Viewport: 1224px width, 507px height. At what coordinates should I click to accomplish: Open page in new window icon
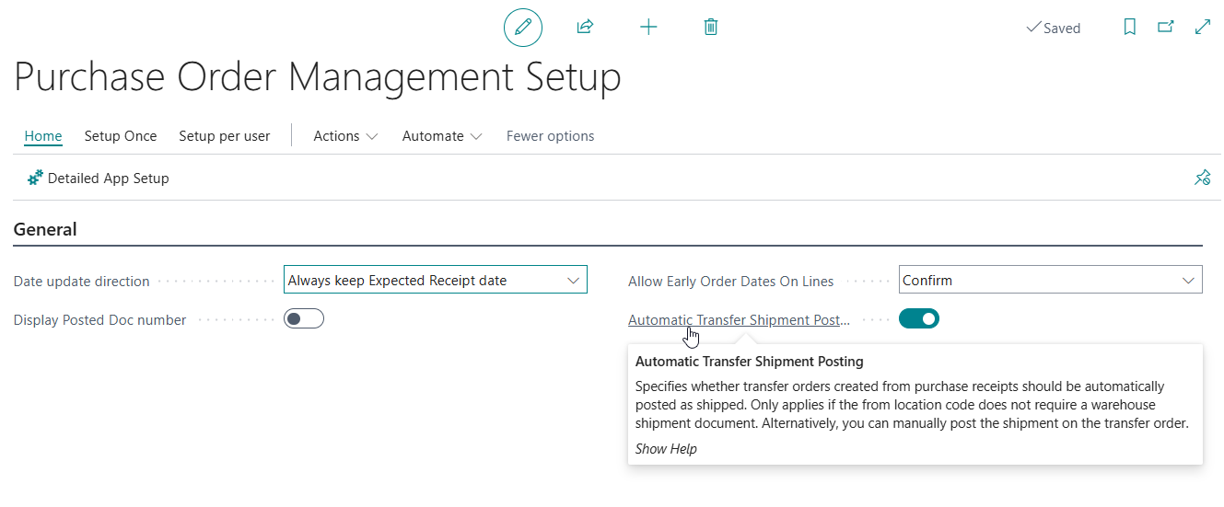click(1166, 28)
